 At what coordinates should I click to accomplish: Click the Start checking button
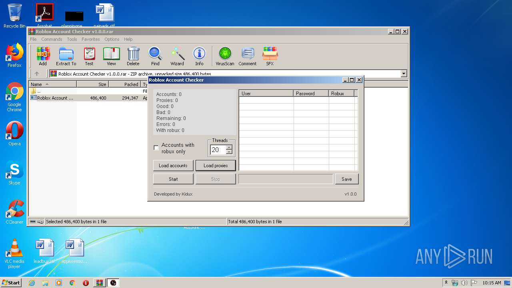coord(173,179)
